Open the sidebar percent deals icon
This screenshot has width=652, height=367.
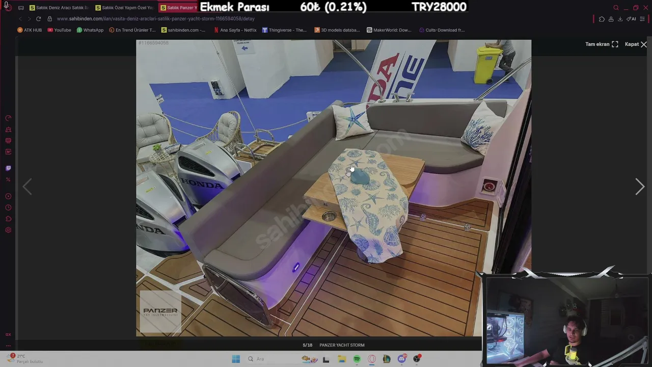click(8, 179)
